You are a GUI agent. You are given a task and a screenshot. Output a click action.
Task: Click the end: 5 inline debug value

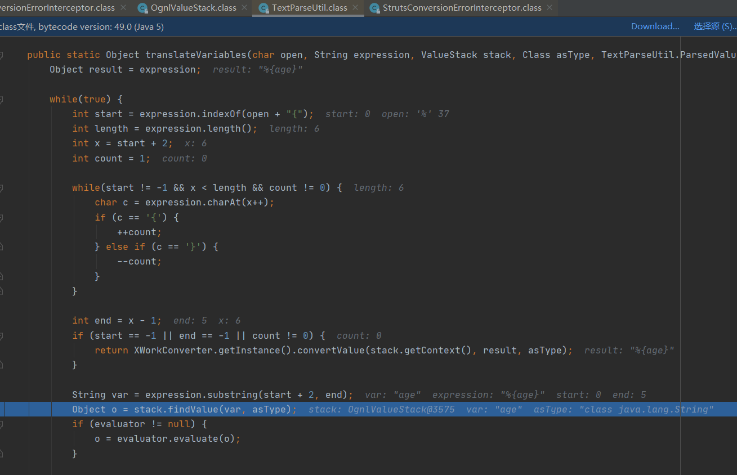coord(190,321)
